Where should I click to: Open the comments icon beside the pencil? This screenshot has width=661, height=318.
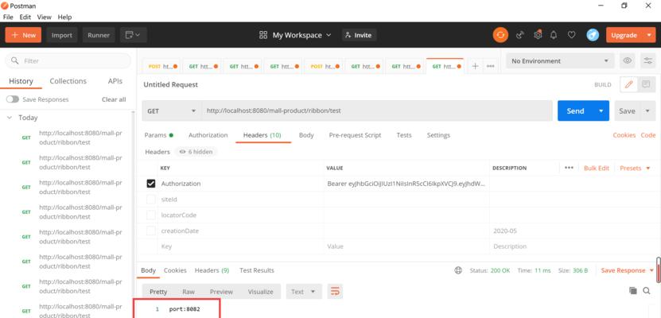click(x=646, y=84)
